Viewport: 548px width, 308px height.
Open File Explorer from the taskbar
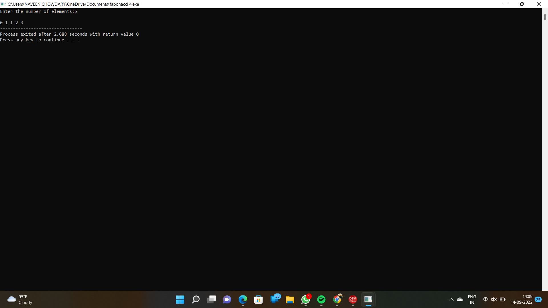pyautogui.click(x=290, y=299)
